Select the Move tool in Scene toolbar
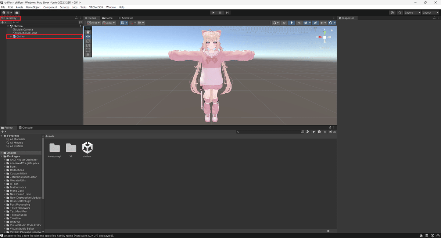This screenshot has width=441, height=238. [88, 36]
